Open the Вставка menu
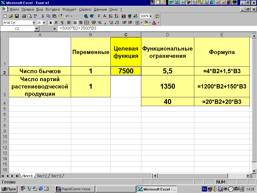The height and width of the screenshot is (193, 257). point(53,10)
